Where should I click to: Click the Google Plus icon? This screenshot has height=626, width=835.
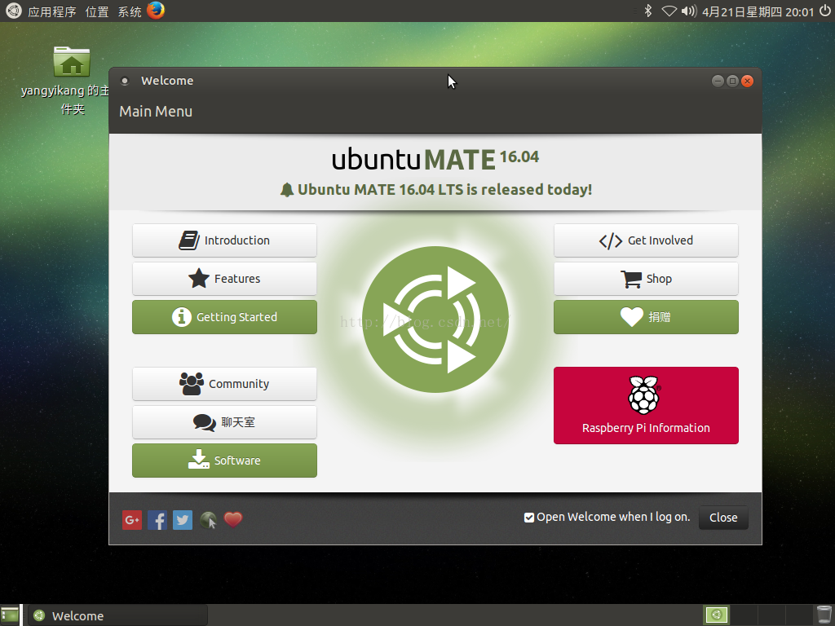[132, 520]
